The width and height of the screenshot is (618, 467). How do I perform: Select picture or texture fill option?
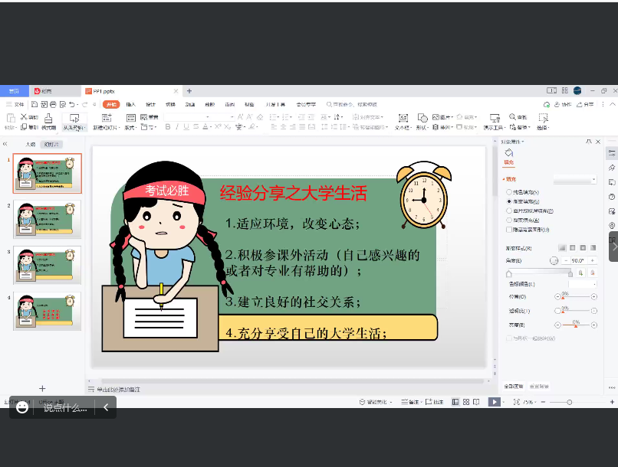pos(509,211)
